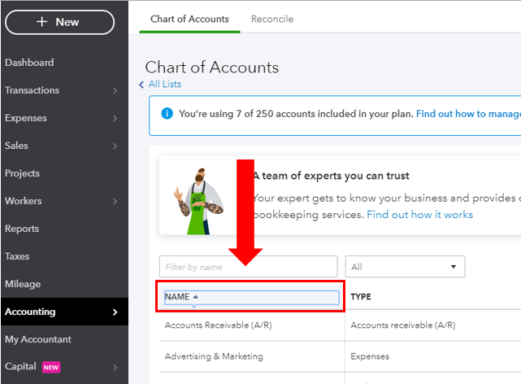Select the Accounts receivable (A/R) type cell

click(x=402, y=325)
